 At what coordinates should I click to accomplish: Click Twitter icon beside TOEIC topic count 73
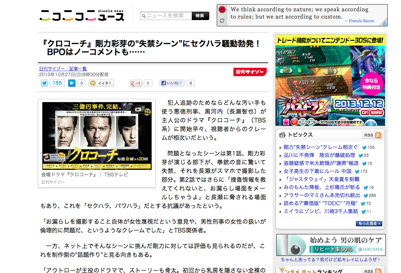[x=363, y=203]
